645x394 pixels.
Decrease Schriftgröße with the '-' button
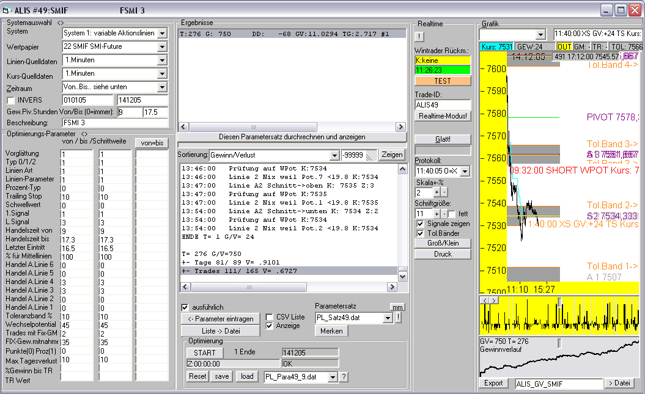pyautogui.click(x=443, y=214)
